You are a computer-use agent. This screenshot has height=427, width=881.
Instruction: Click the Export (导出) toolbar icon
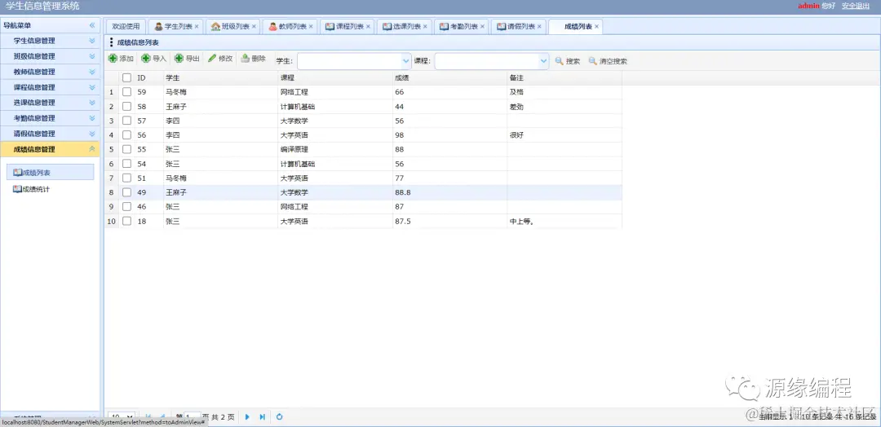point(179,59)
